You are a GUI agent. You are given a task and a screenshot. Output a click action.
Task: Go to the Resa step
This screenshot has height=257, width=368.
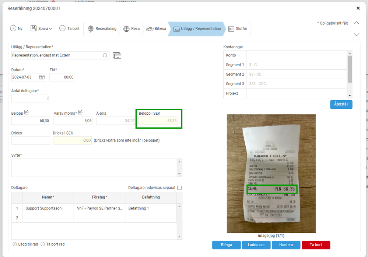tap(132, 29)
